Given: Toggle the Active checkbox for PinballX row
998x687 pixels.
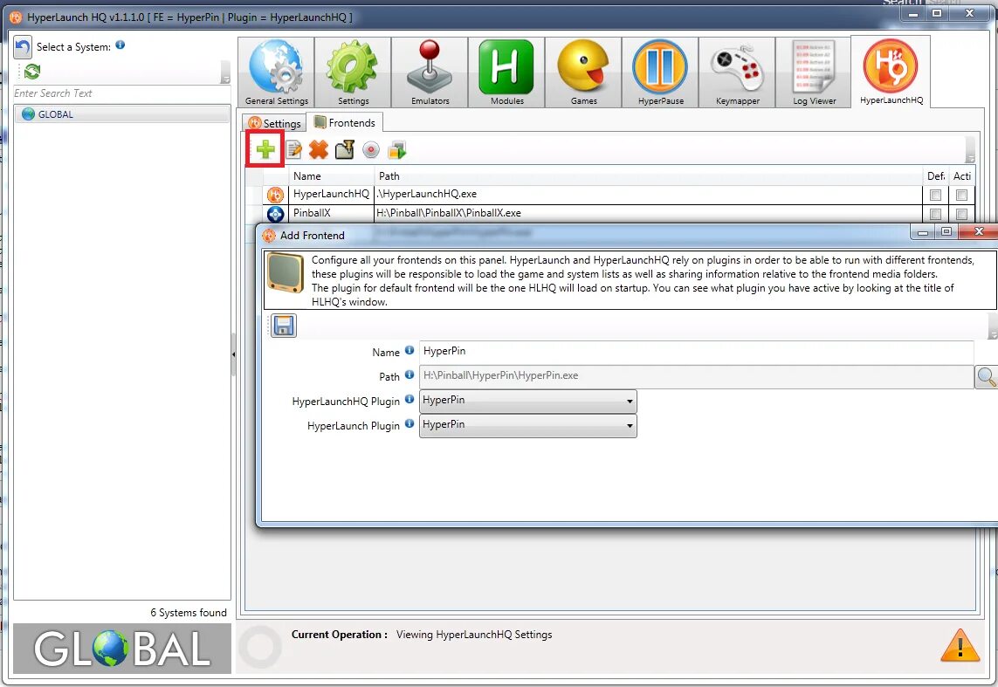Looking at the screenshot, I should (x=961, y=214).
